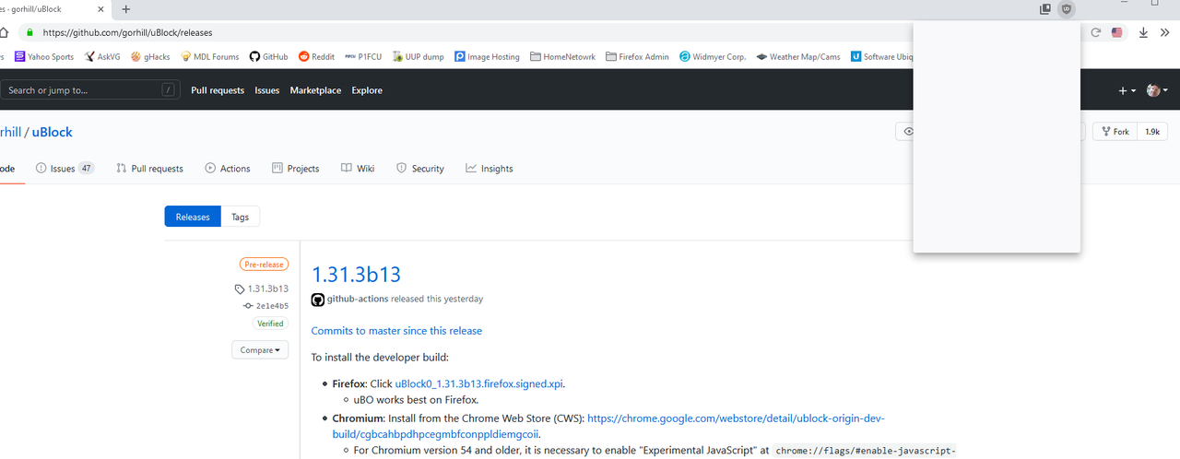The width and height of the screenshot is (1180, 459).
Task: Switch to the repository Issues tab
Action: pos(64,169)
